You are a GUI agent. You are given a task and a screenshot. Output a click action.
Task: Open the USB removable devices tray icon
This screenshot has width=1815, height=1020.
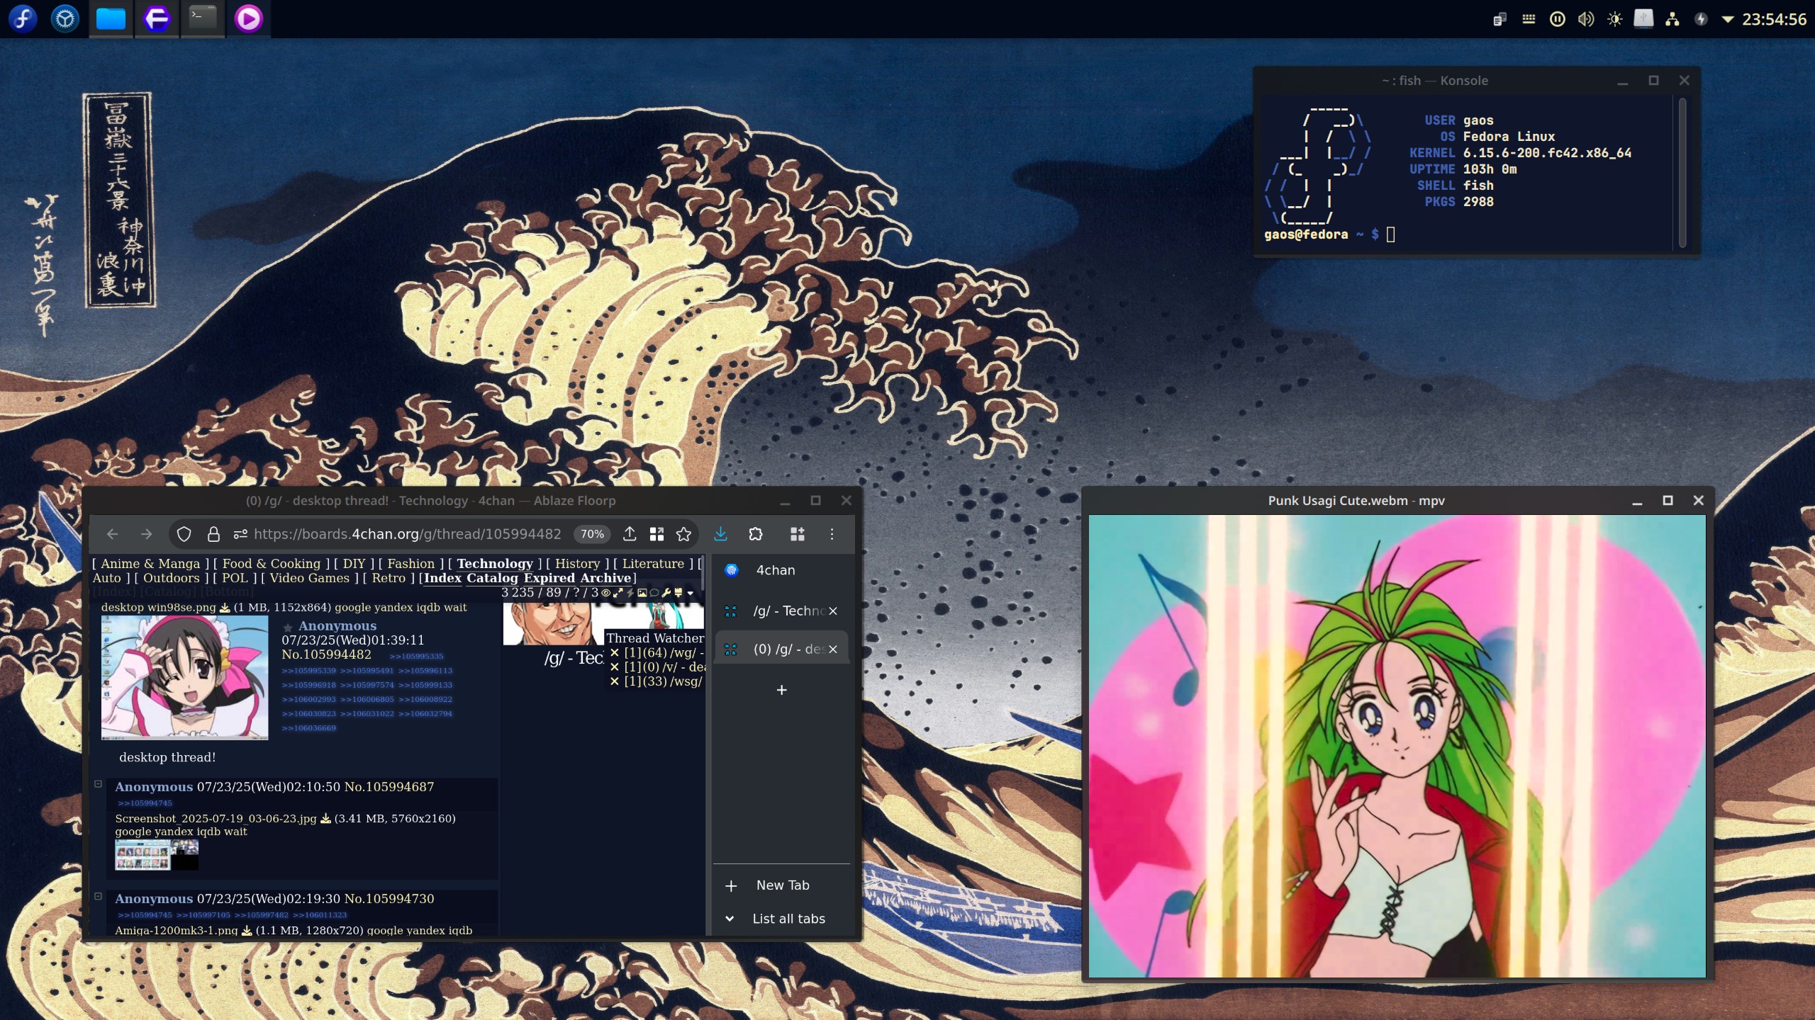(1643, 19)
